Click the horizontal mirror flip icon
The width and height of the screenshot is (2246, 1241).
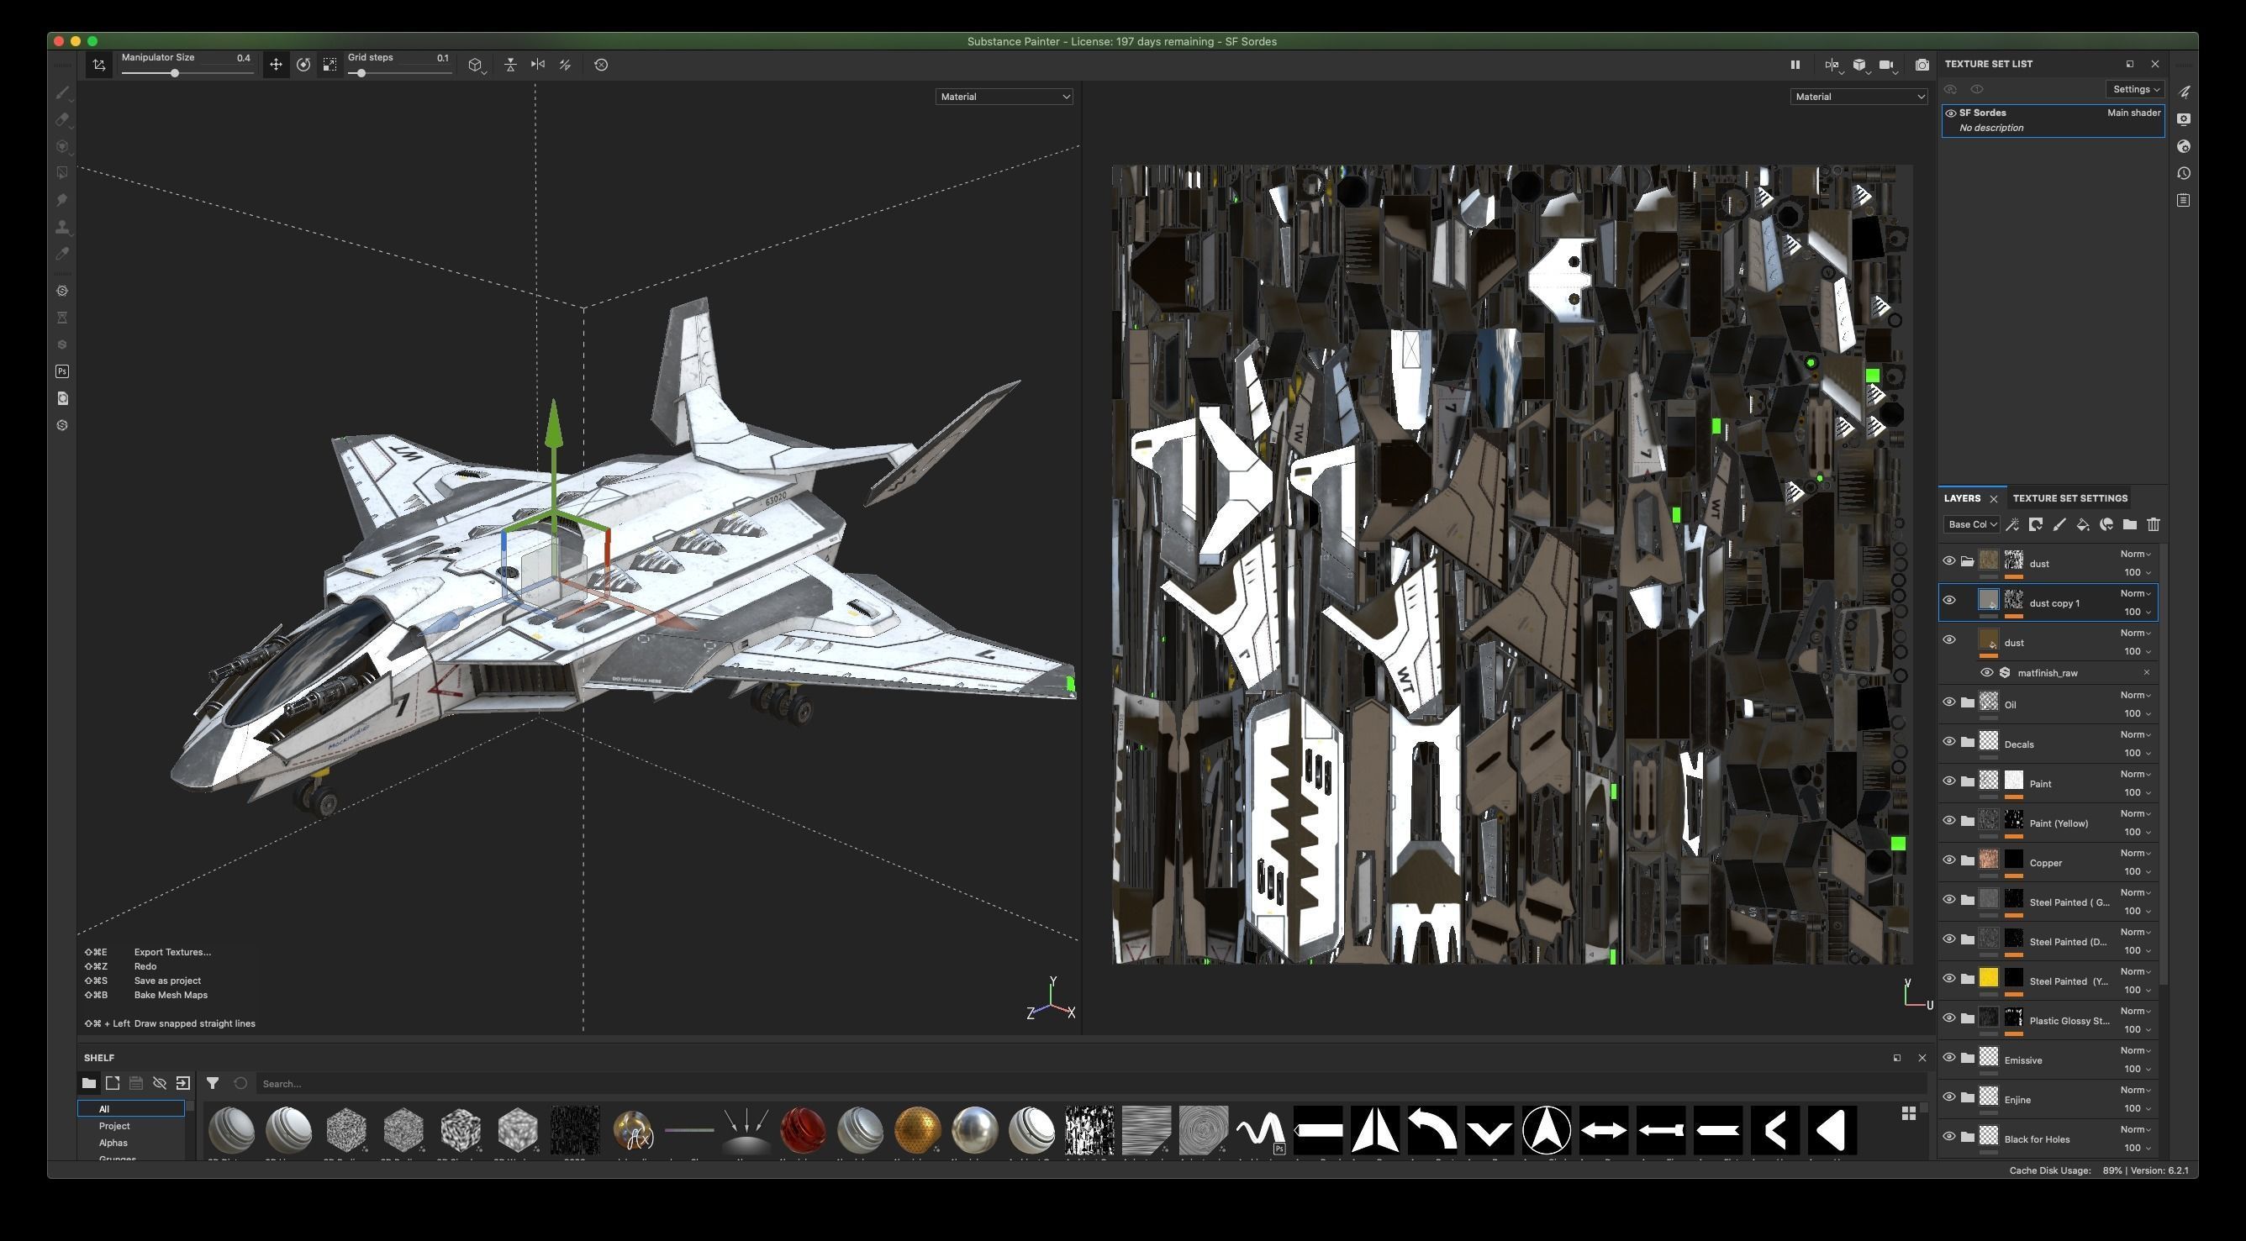538,65
